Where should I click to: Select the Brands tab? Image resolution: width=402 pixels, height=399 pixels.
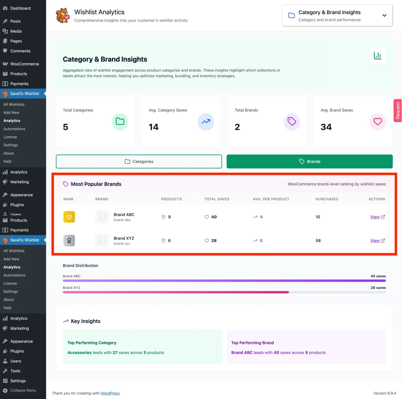309,162
